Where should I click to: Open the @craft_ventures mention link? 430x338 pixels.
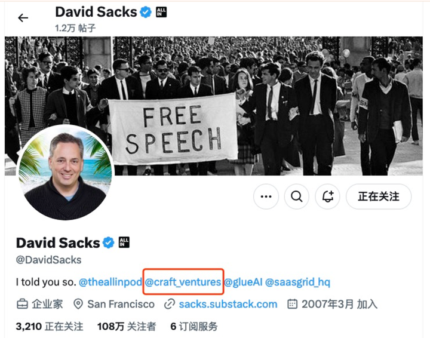183,282
